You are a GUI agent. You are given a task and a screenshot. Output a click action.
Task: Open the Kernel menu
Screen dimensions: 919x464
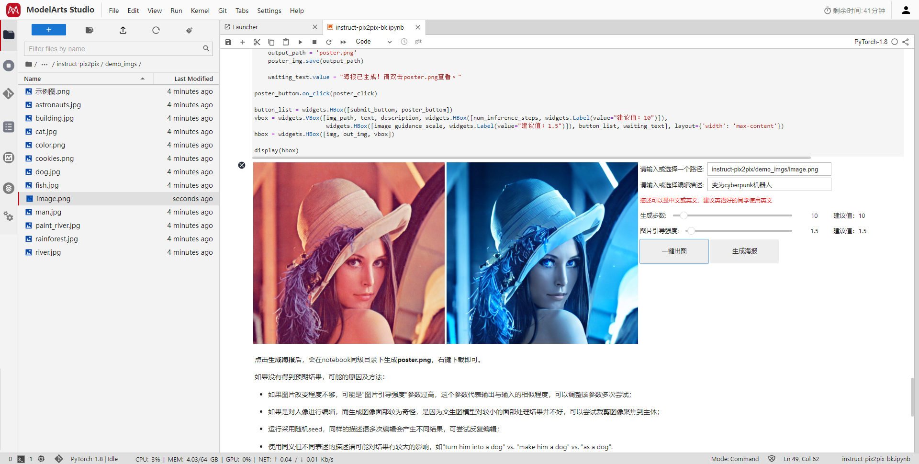pyautogui.click(x=200, y=11)
